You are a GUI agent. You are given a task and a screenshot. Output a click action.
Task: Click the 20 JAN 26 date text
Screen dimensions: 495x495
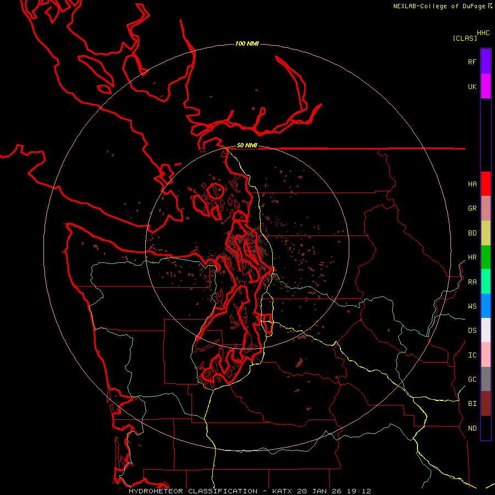pyautogui.click(x=319, y=491)
